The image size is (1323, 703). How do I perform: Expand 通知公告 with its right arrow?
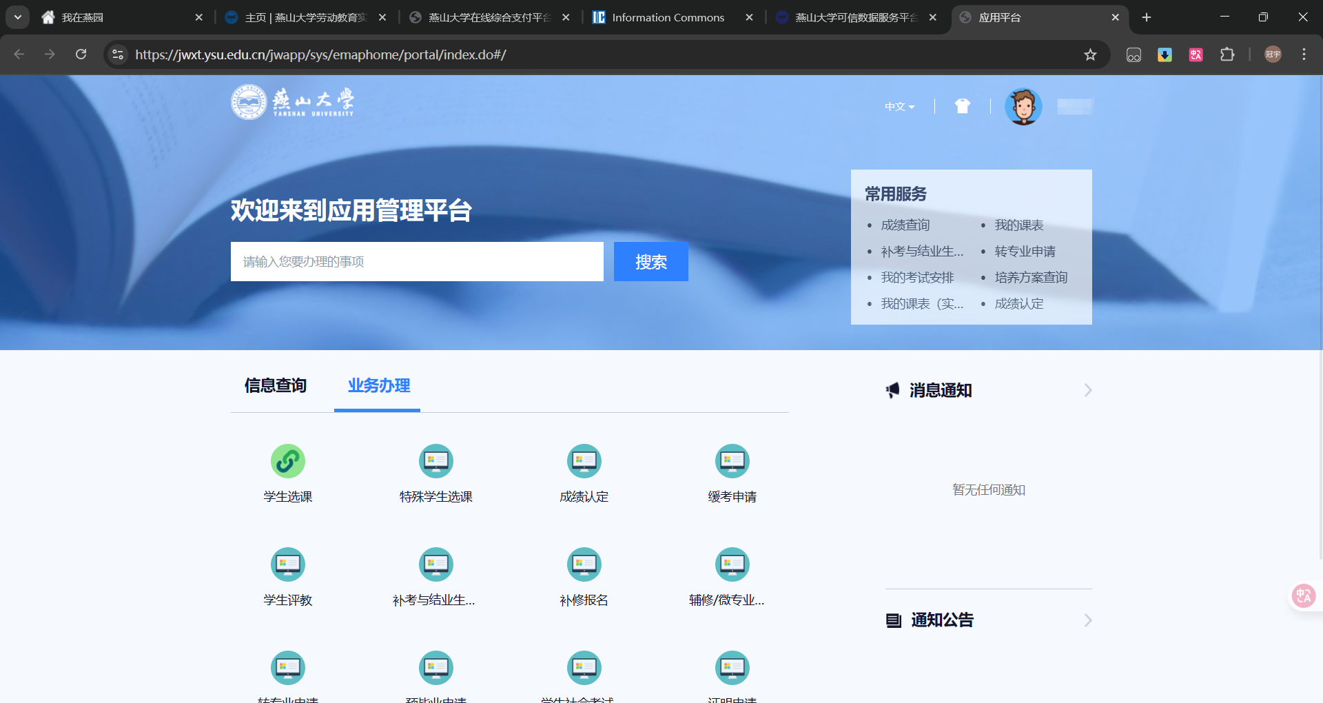pyautogui.click(x=1088, y=620)
